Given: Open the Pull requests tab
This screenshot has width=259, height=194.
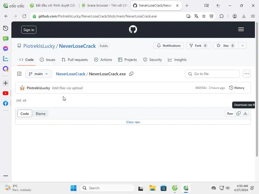Looking at the screenshot, I should (75, 60).
